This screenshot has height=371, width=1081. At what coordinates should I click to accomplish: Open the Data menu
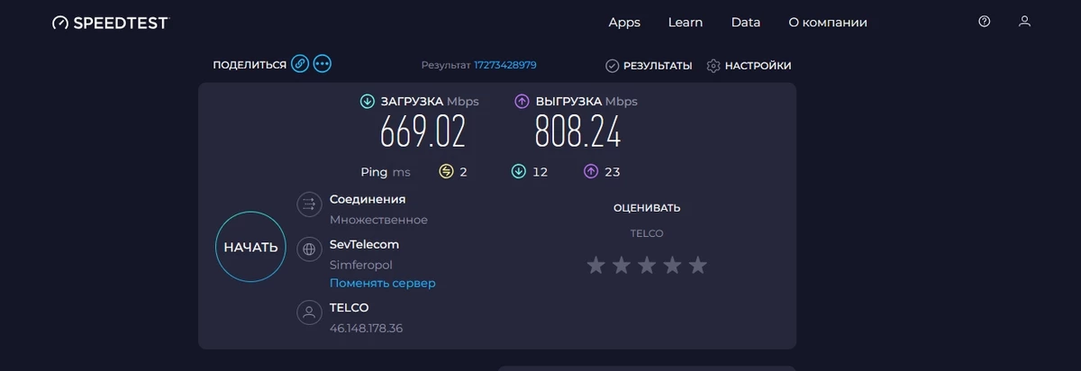[746, 23]
